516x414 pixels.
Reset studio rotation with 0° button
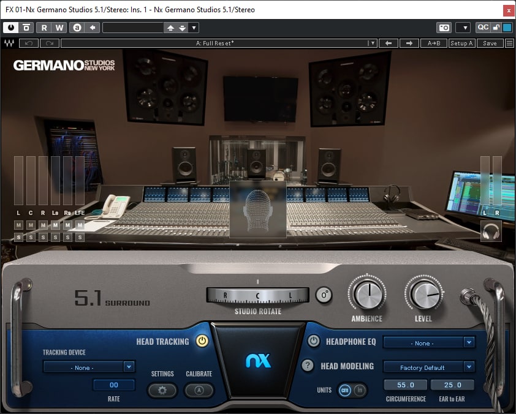[x=324, y=295]
